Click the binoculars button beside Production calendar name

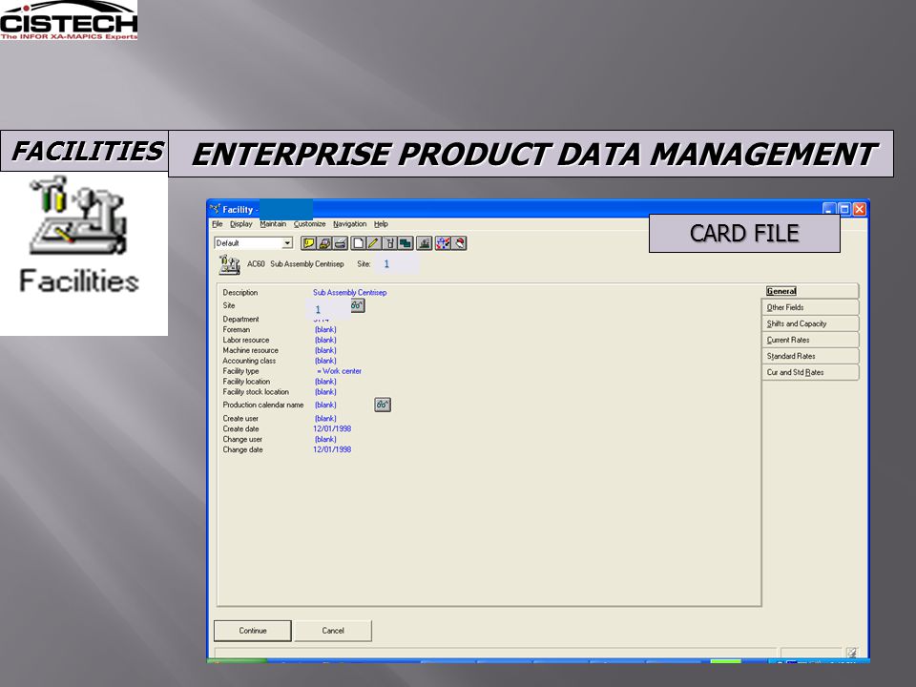point(383,405)
